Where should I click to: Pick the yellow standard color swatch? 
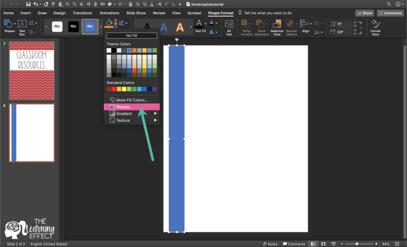124,89
